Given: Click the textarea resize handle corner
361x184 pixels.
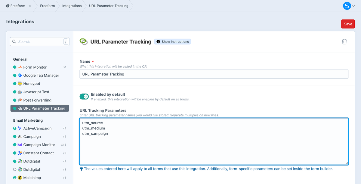Looking at the screenshot, I should (x=347, y=163).
